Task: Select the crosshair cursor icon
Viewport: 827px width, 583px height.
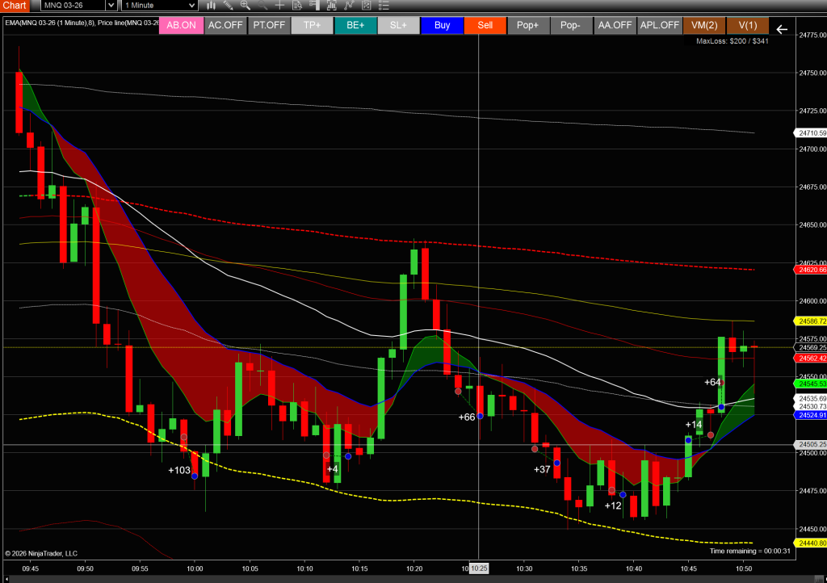Action: coord(279,5)
